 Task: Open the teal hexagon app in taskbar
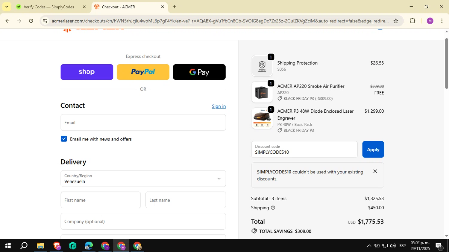pos(73,246)
